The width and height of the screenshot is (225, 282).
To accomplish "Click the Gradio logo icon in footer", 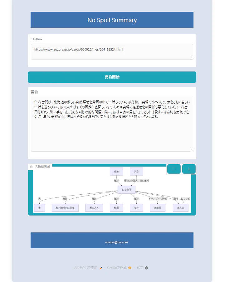I will pyautogui.click(x=130, y=268).
